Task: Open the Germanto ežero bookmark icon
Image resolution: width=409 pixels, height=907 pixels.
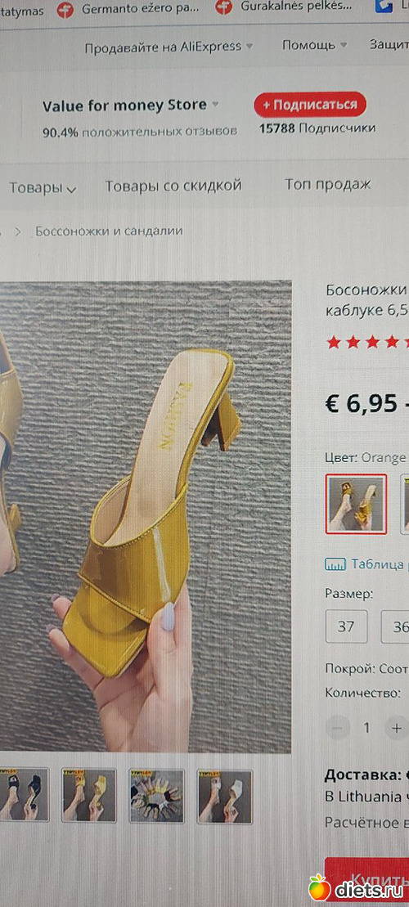Action: pos(65,9)
